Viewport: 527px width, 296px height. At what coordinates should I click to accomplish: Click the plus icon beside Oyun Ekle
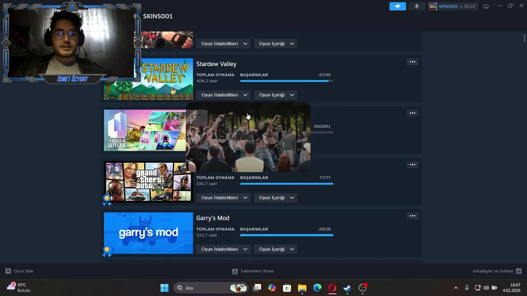(8, 271)
